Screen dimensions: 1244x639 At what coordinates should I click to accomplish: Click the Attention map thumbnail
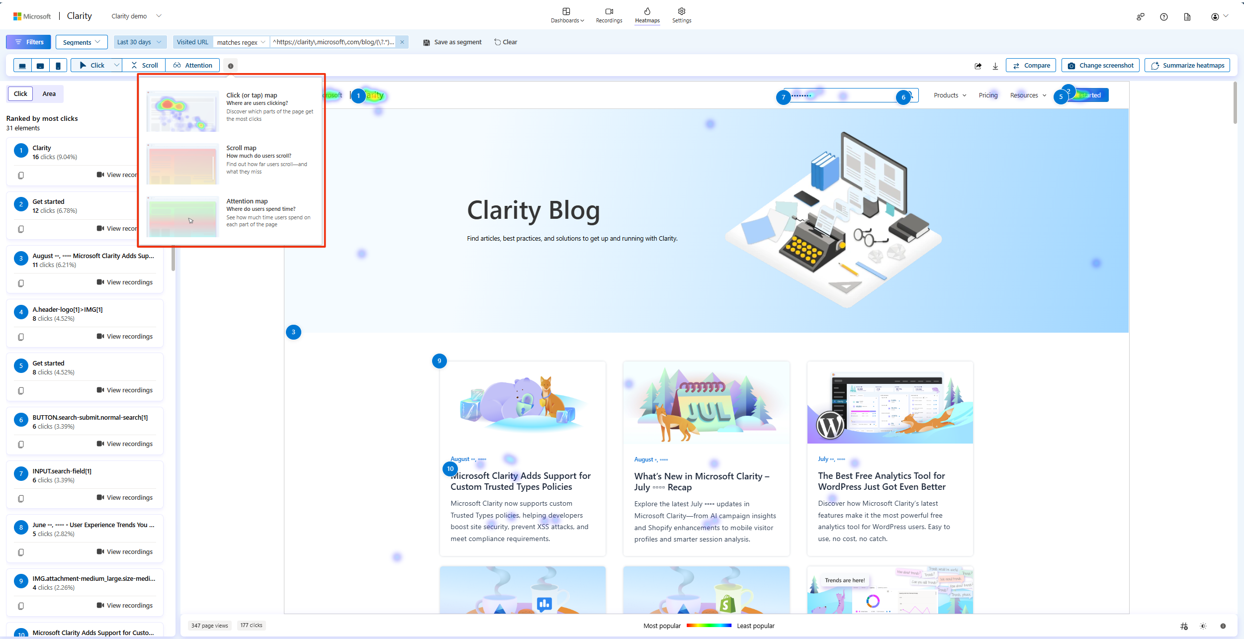pyautogui.click(x=182, y=217)
